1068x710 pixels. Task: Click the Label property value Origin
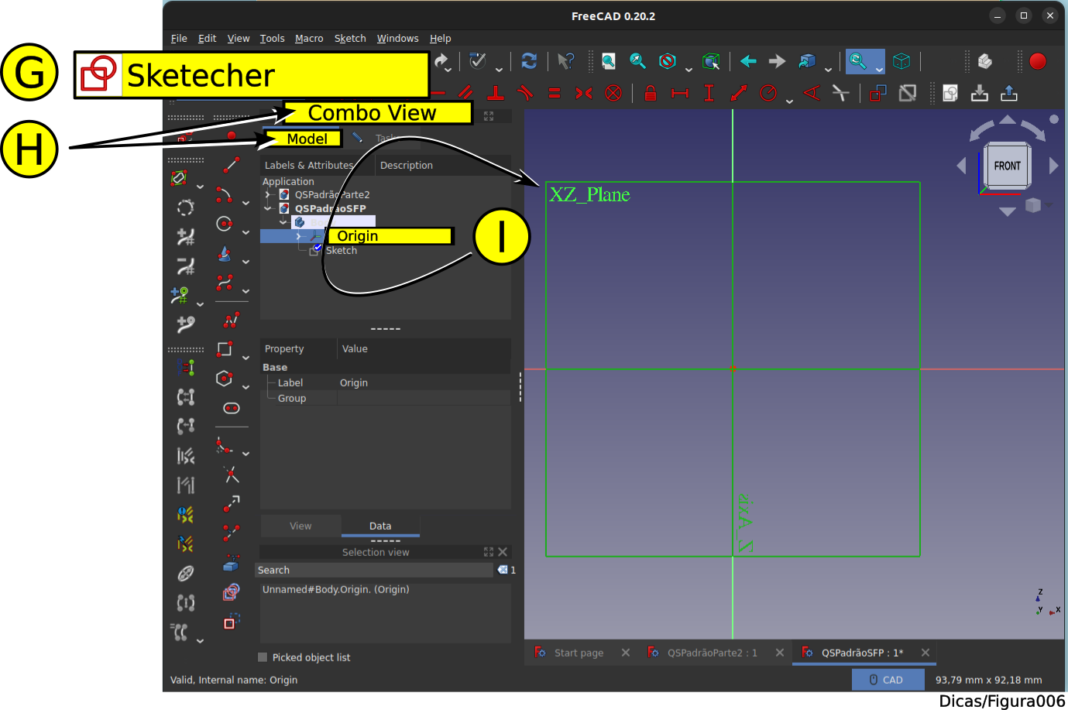click(x=354, y=382)
